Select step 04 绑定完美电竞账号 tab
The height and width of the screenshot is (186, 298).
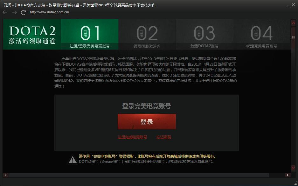pyautogui.click(x=262, y=34)
